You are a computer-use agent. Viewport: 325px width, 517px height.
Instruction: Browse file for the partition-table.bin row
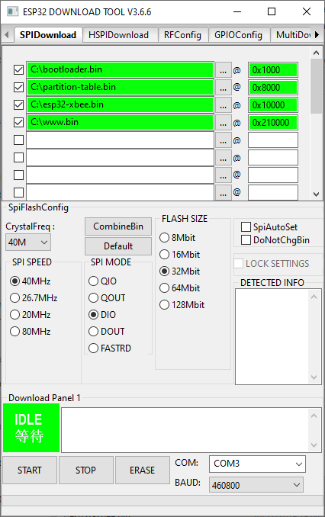(x=224, y=88)
